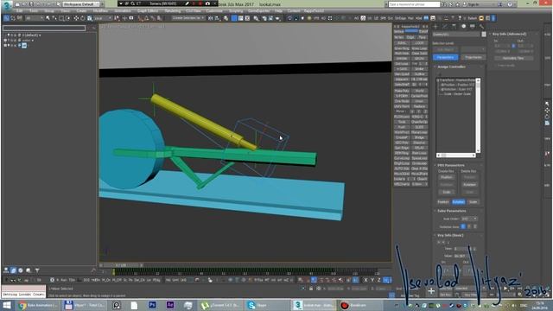
Task: Click the Trajectories button
Action: tap(473, 58)
